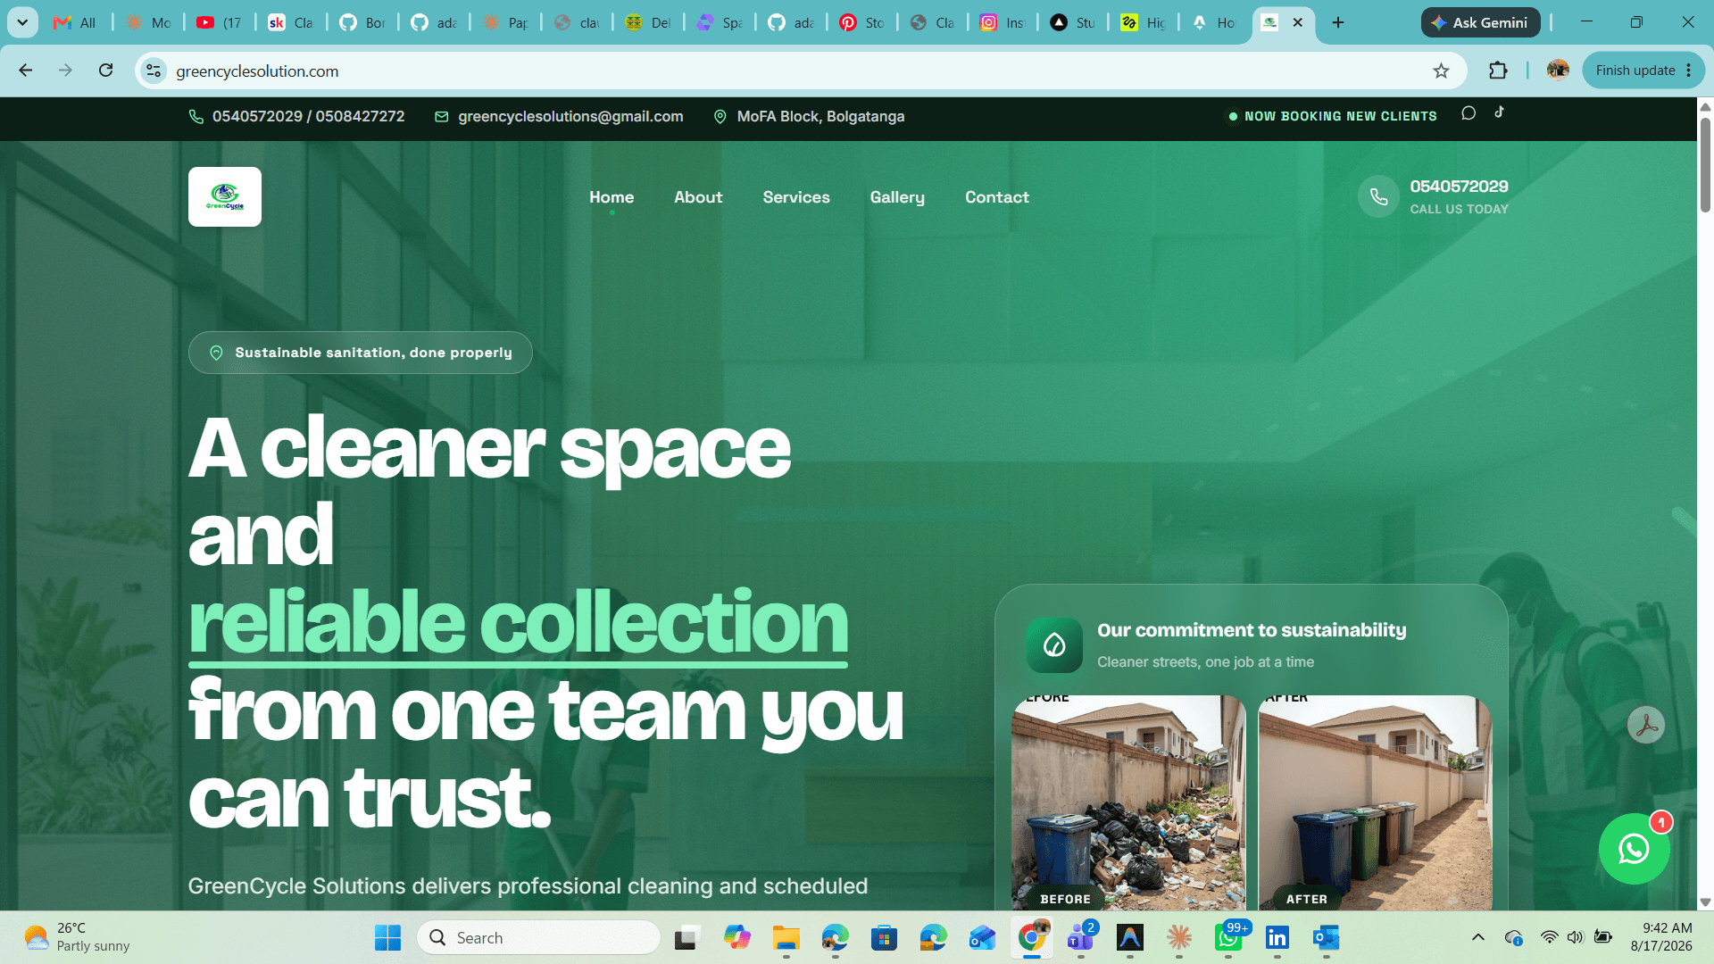Viewport: 1714px width, 964px height.
Task: Click 'Our commitment to sustainability' heading
Action: pos(1252,630)
